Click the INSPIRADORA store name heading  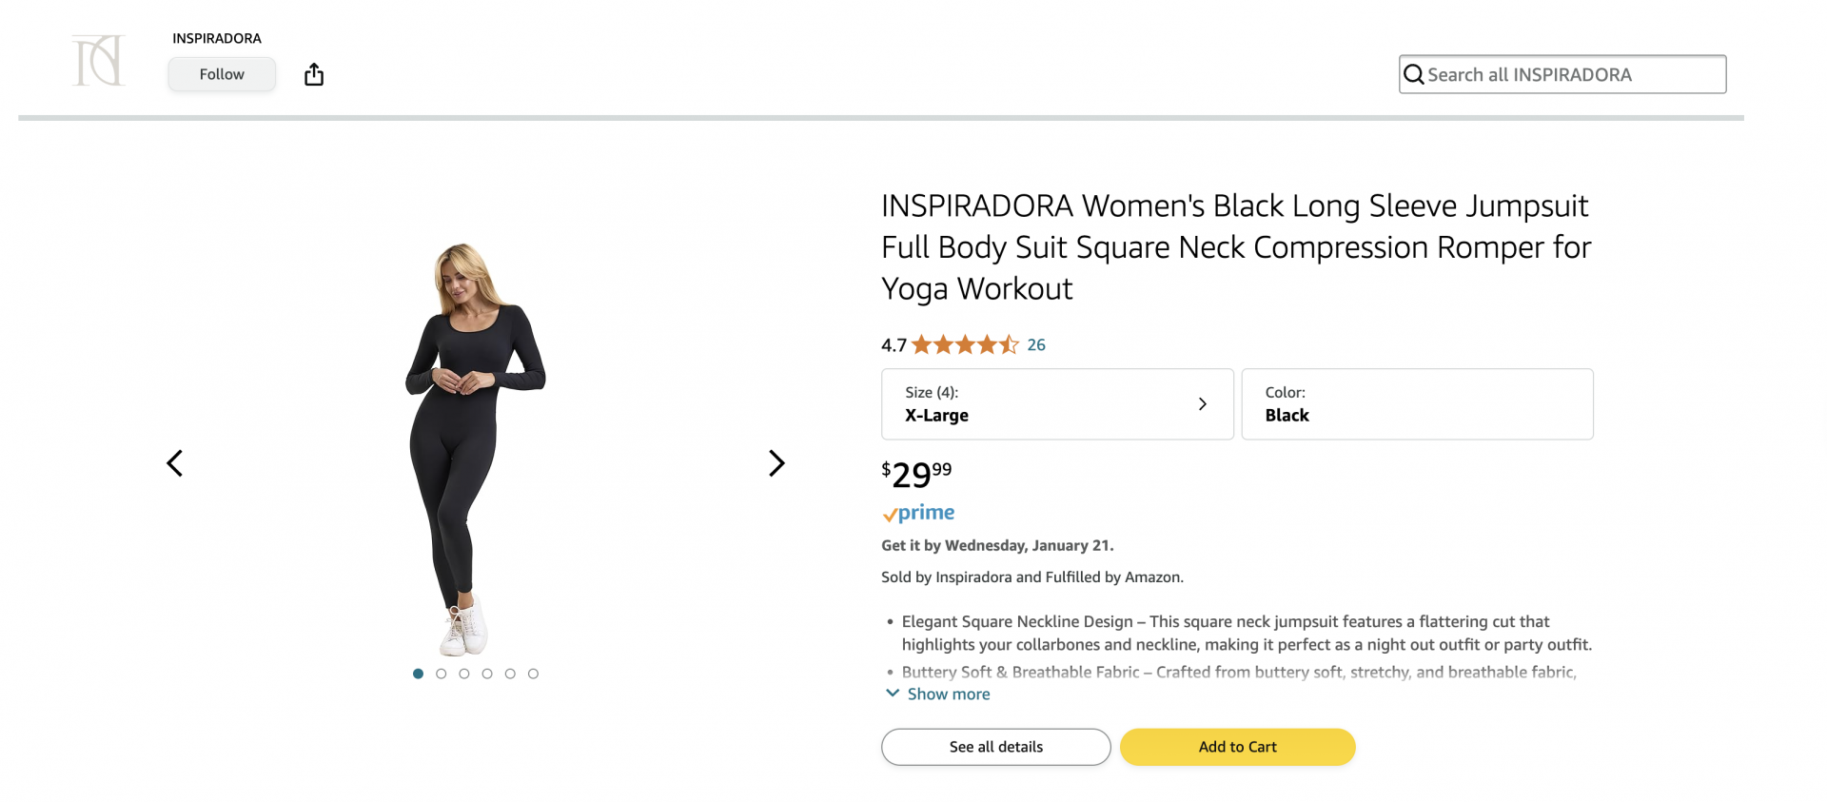[x=217, y=38]
